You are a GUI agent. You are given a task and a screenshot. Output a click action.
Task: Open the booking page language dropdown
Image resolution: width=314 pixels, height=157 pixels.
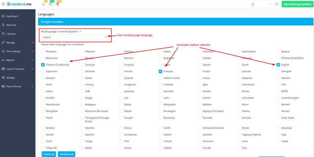pos(75,37)
